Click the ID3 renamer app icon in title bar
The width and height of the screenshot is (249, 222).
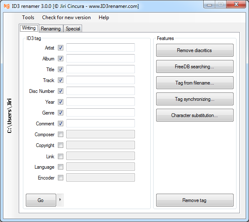click(x=7, y=6)
